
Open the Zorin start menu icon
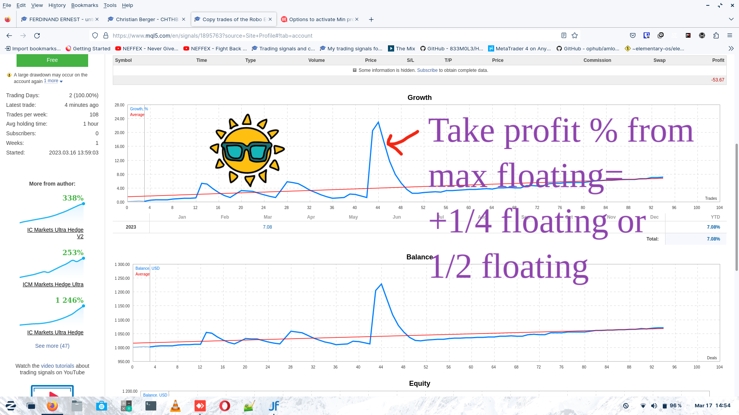(10, 406)
